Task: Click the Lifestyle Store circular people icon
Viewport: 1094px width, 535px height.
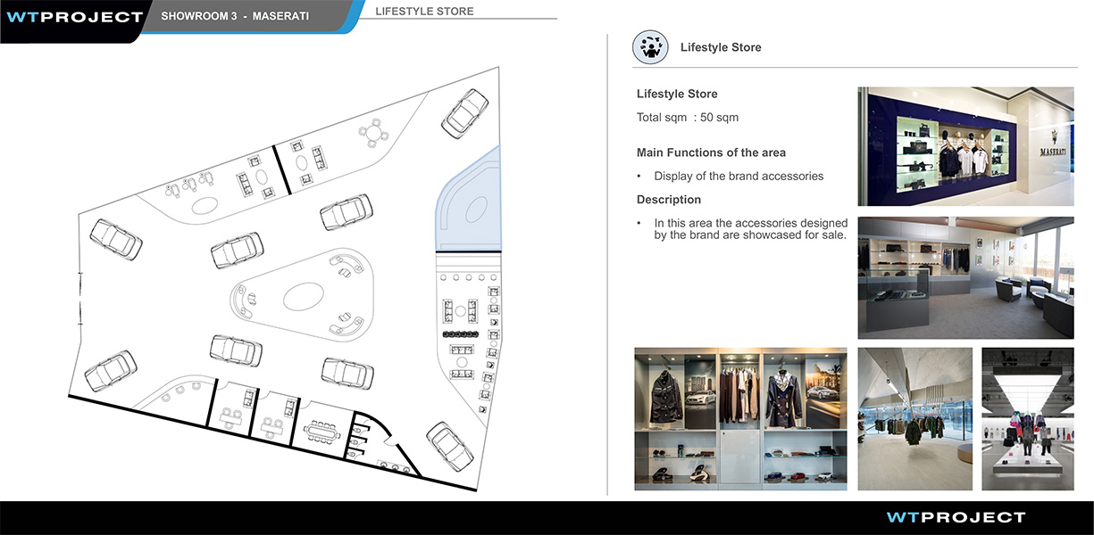Action: (650, 47)
